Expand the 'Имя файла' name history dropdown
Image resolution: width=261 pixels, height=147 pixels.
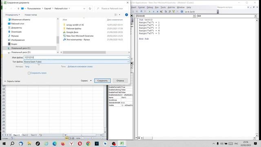[128, 58]
